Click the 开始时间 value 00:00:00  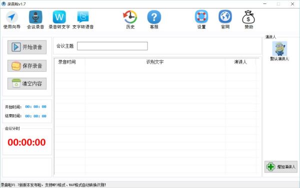pyautogui.click(x=36, y=107)
